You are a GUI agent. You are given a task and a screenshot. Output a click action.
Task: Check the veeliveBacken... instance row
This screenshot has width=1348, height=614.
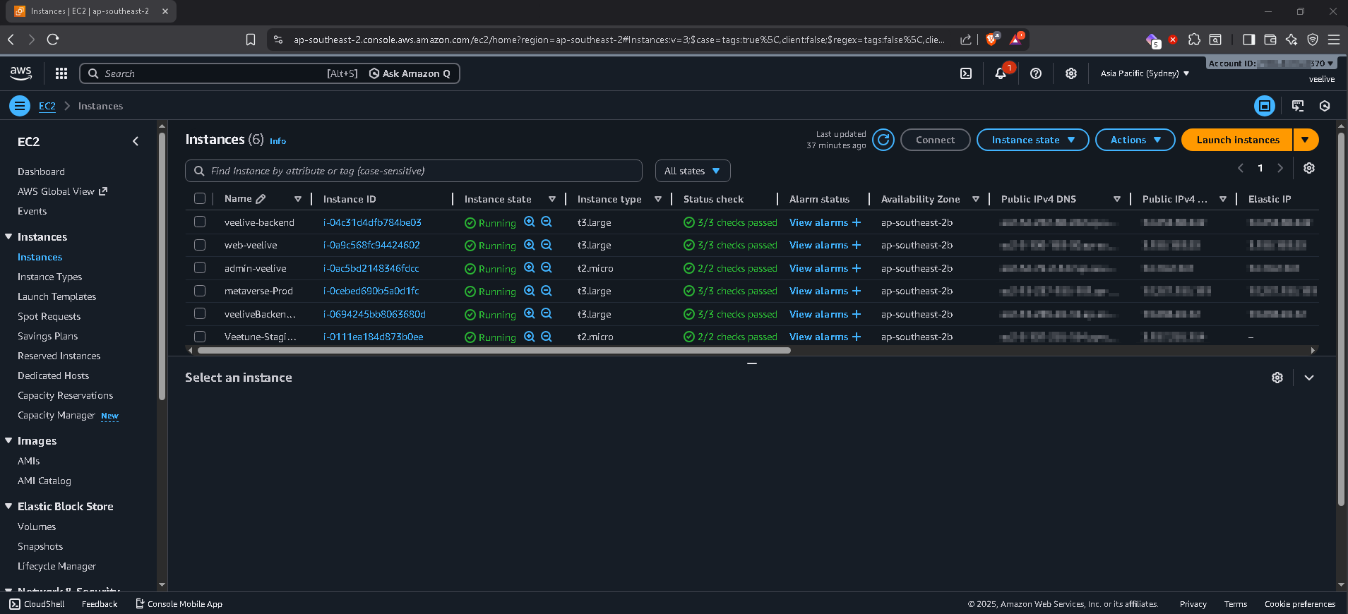200,313
